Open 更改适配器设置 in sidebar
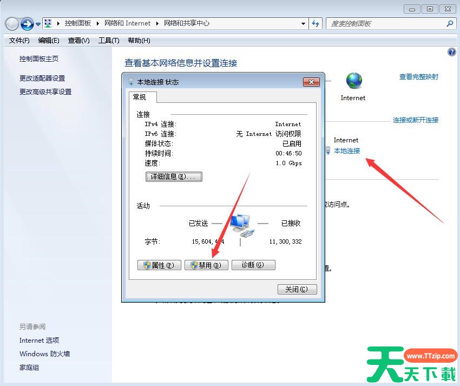460x386 pixels. [x=42, y=78]
